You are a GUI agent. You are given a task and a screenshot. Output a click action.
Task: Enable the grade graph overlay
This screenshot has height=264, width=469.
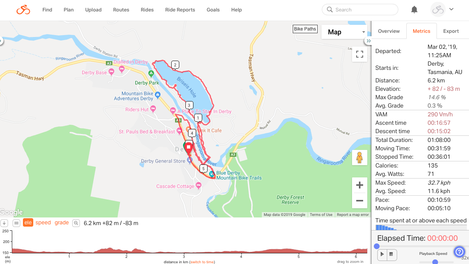point(62,223)
